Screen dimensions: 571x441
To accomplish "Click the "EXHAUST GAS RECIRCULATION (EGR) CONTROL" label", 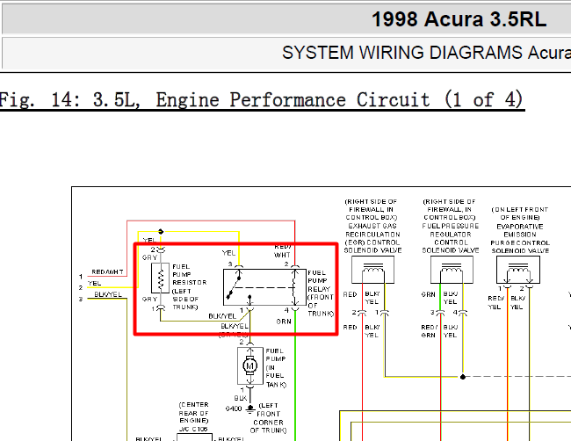I will (372, 235).
